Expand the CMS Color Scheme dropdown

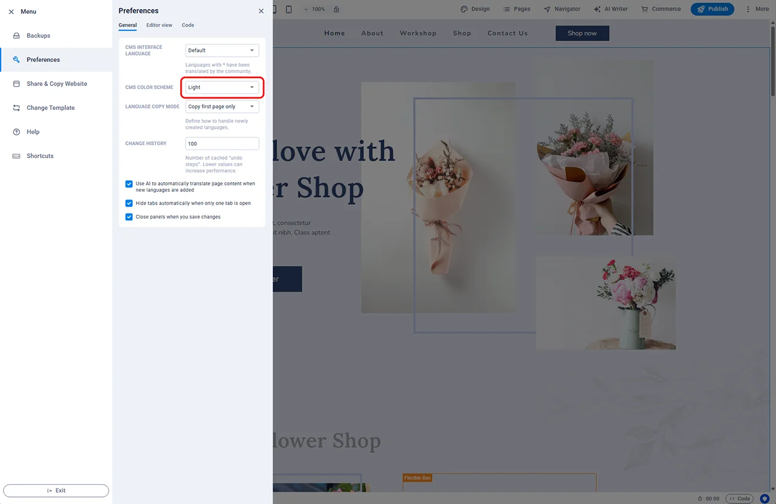coord(221,87)
